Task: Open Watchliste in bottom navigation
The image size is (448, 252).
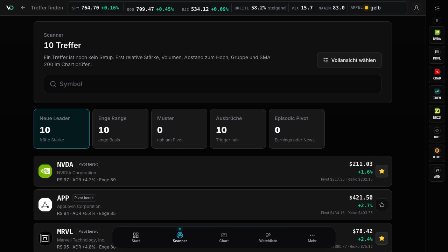Action: click(268, 238)
